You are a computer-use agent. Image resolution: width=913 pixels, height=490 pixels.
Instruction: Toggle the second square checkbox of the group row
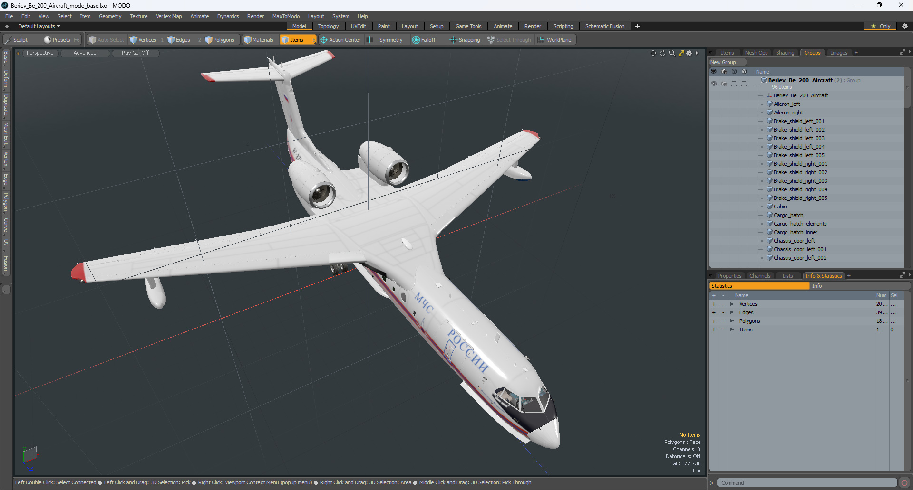coord(744,84)
